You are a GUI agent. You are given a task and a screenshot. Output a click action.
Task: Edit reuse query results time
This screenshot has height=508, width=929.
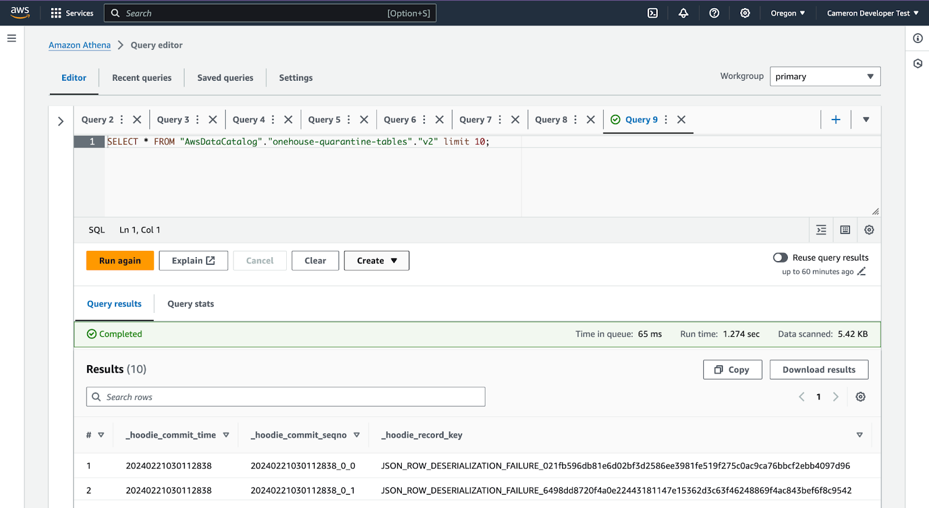[x=862, y=271]
